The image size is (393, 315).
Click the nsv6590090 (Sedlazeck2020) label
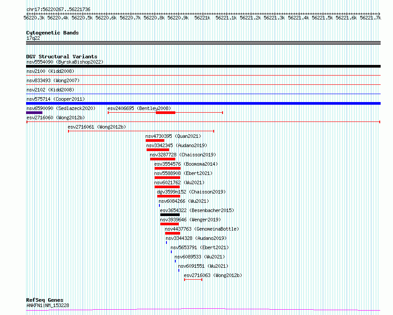(x=61, y=108)
